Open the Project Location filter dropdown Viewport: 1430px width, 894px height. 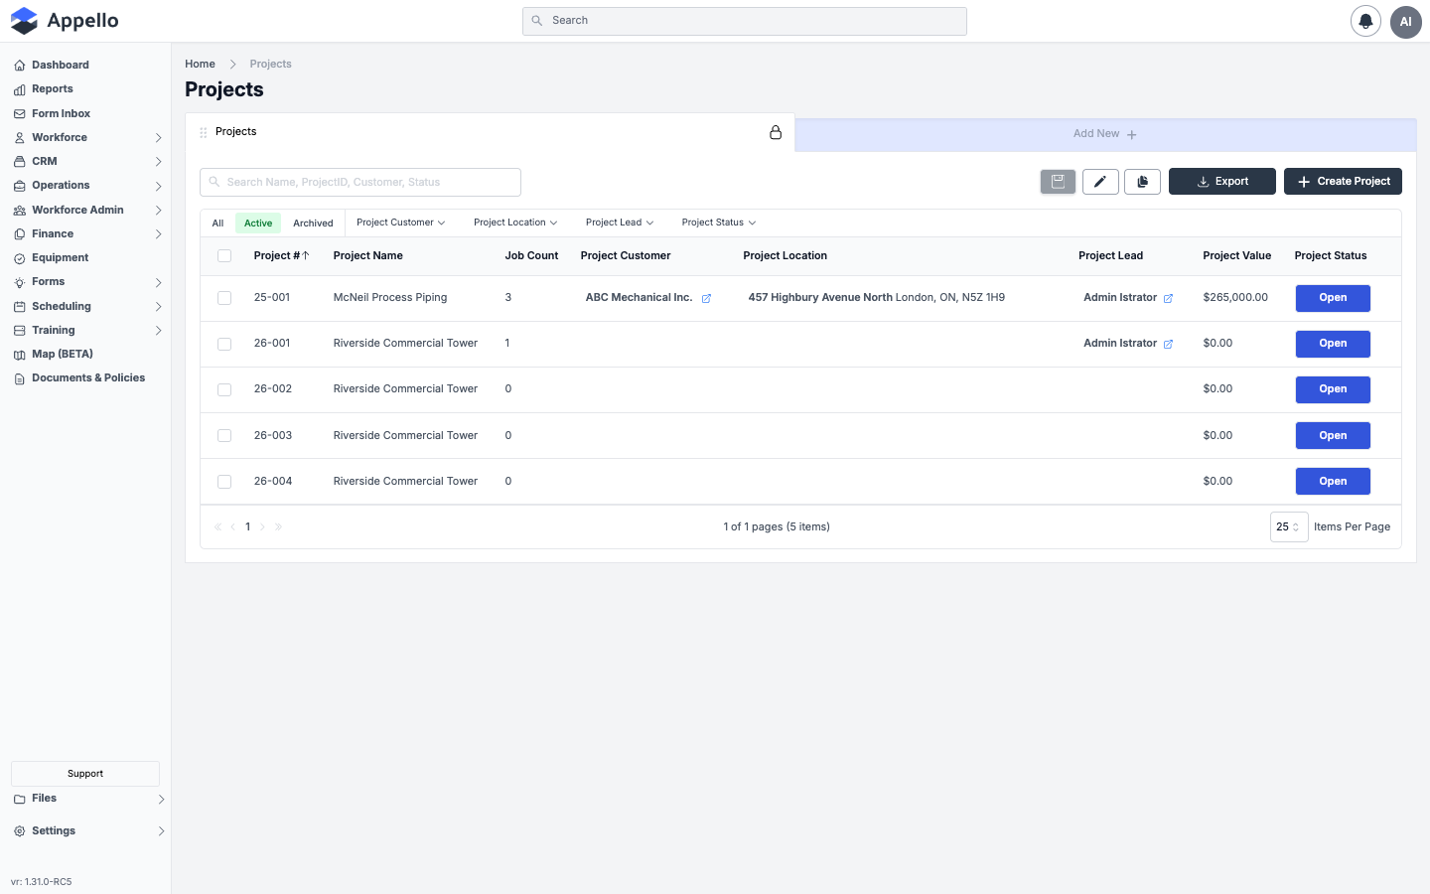pyautogui.click(x=515, y=223)
